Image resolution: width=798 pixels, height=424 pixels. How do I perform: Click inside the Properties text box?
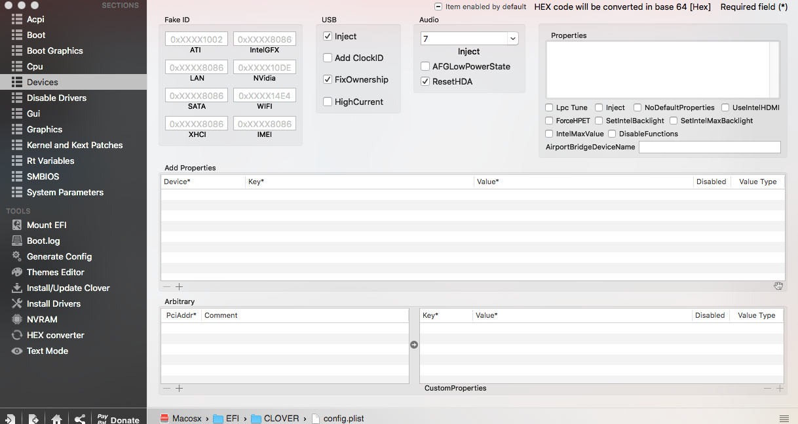(x=658, y=69)
